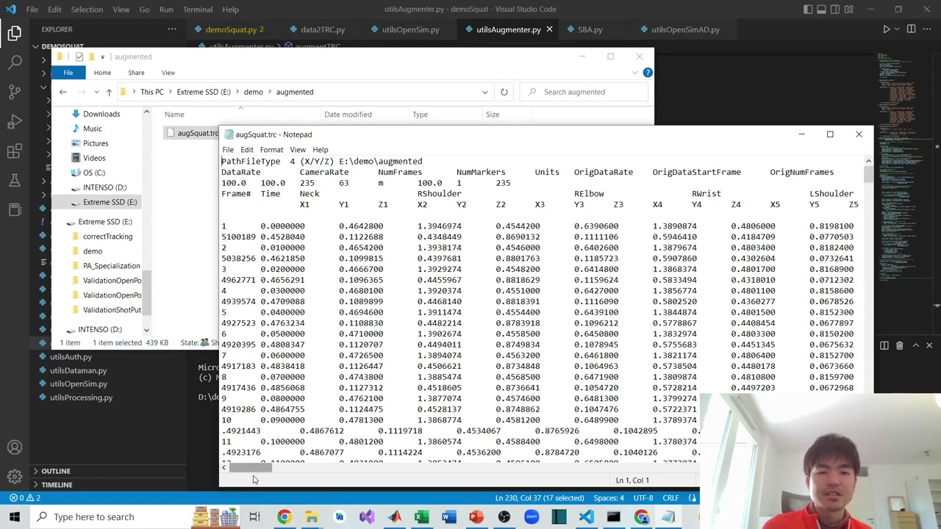
Task: Open Quick Access Toolbar customize dropdown
Action: point(101,57)
